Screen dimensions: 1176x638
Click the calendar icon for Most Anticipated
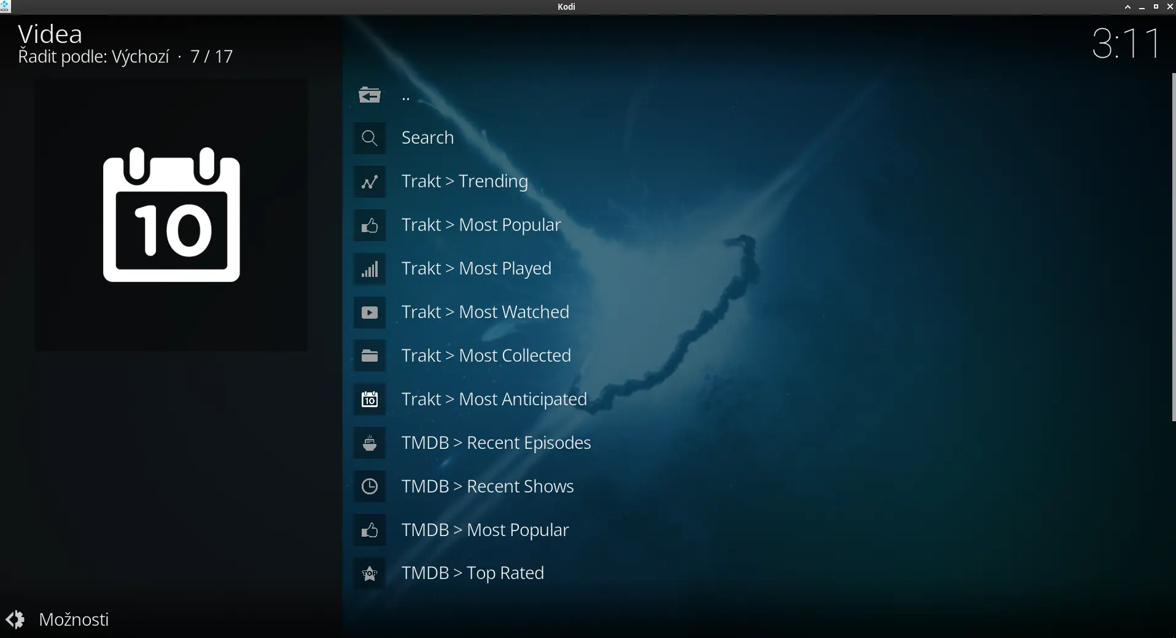[370, 400]
